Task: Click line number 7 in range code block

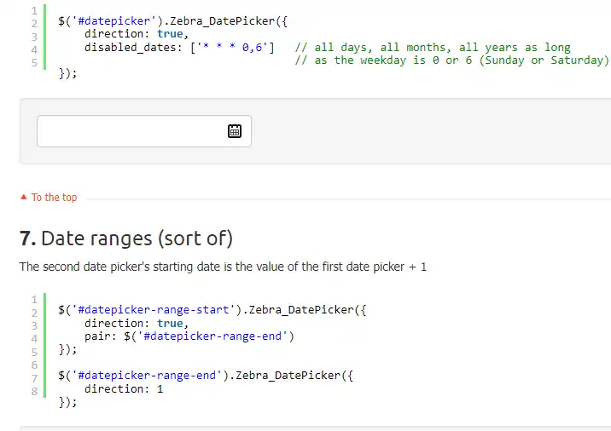Action: coord(35,378)
